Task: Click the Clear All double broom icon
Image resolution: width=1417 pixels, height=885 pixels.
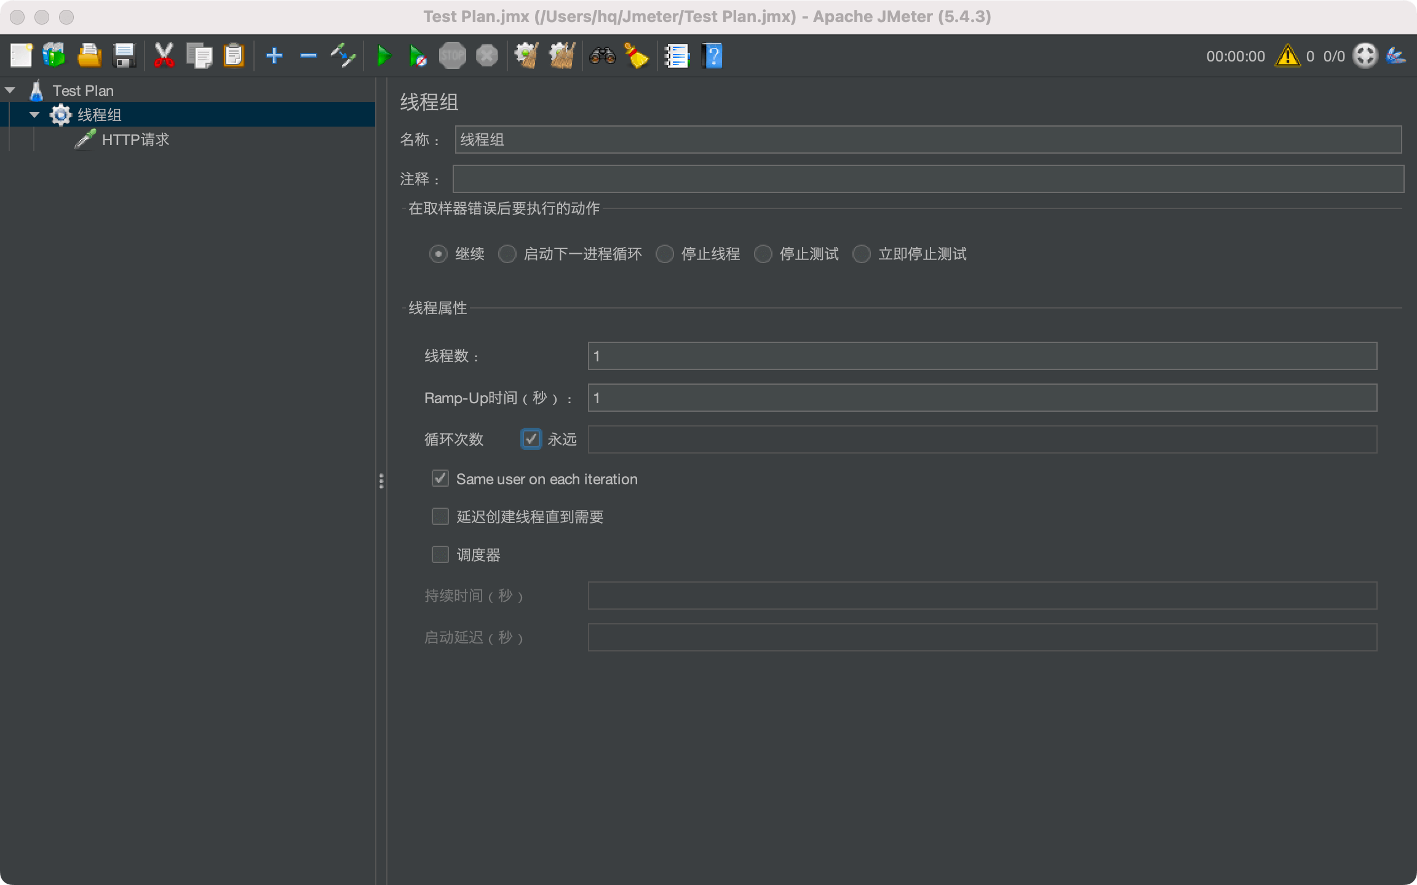Action: [562, 56]
